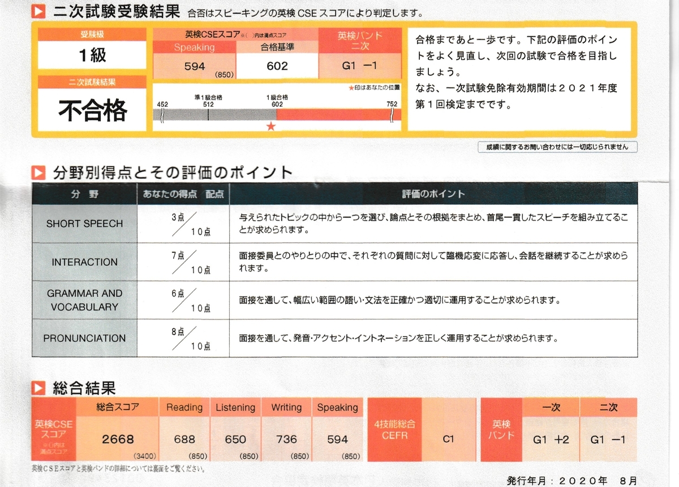Select the comment starting 合格まであと一歩です
Image resolution: width=679 pixels, height=487 pixels.
[516, 73]
